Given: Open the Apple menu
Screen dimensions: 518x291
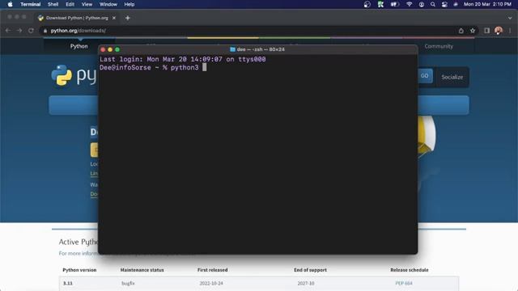Looking at the screenshot, I should point(10,4).
